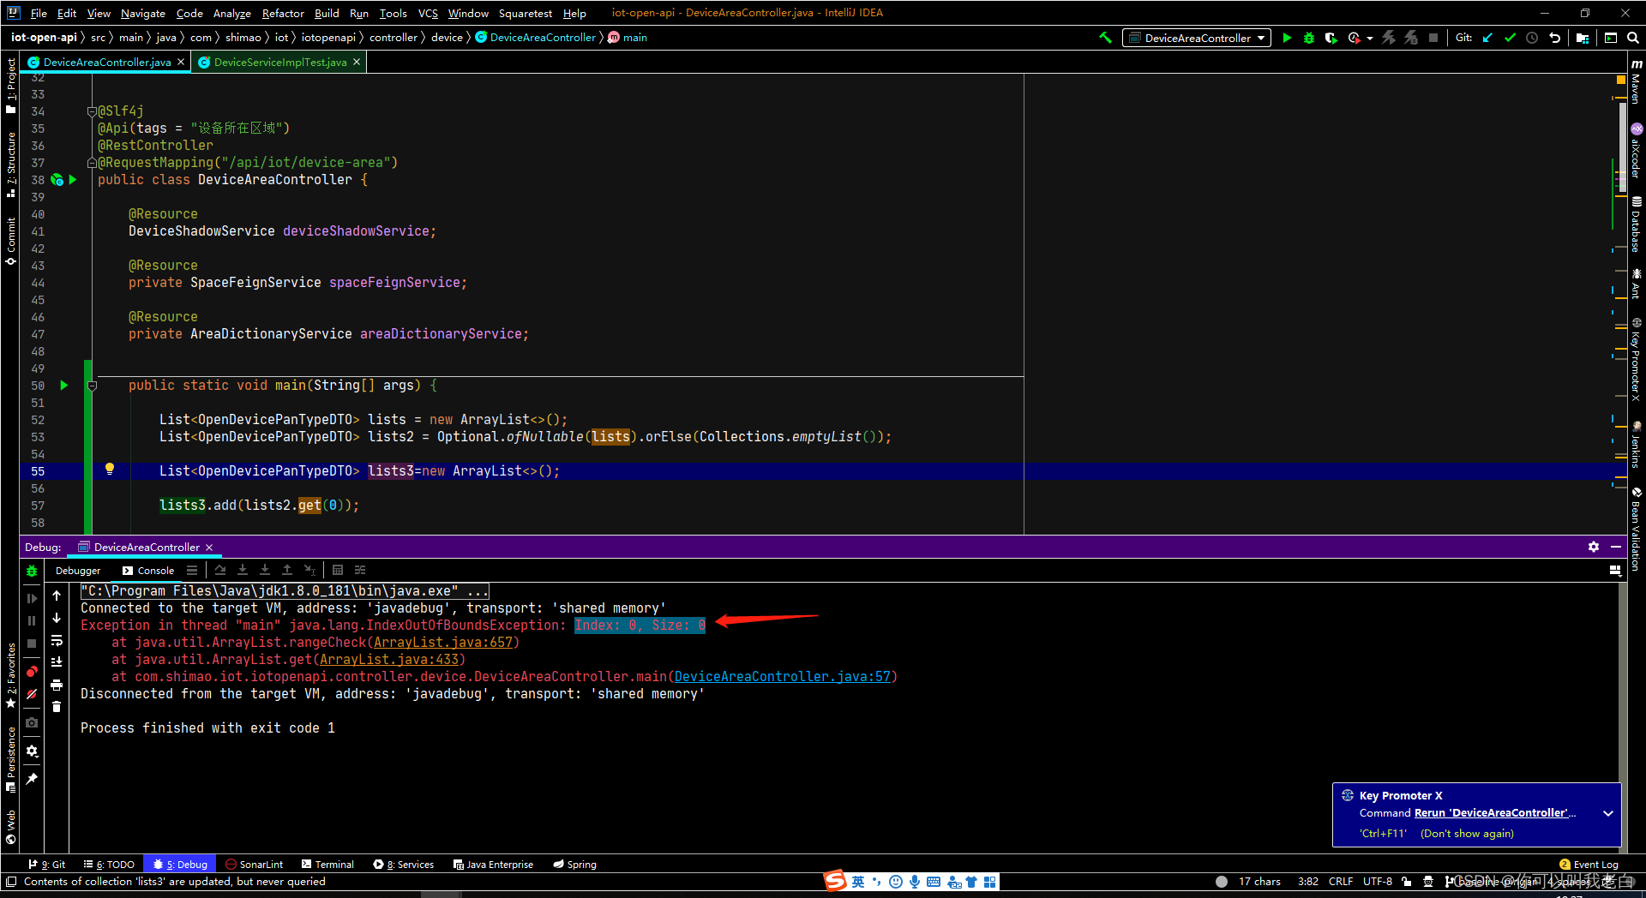The image size is (1646, 898).
Task: Click UTF-8 encoding in status bar
Action: pos(1378,882)
